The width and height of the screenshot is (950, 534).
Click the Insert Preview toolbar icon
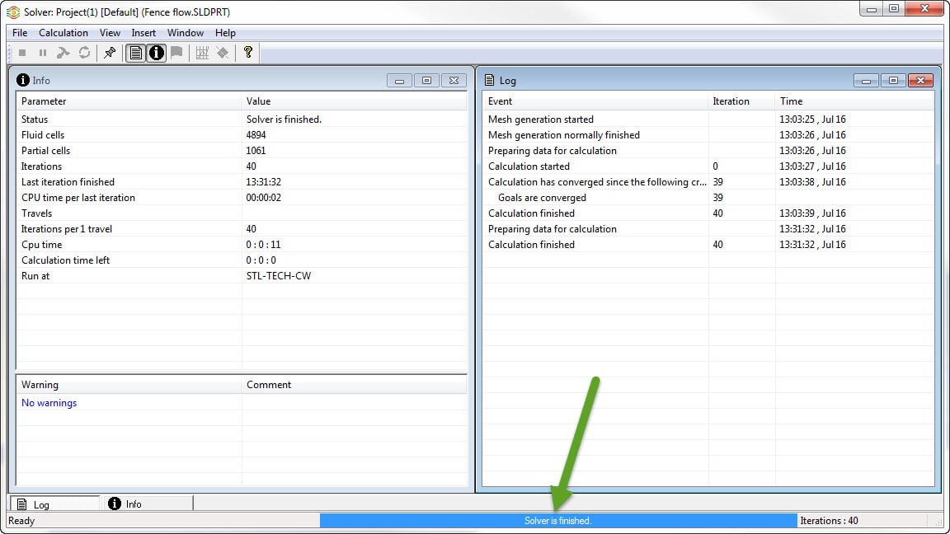click(x=223, y=53)
